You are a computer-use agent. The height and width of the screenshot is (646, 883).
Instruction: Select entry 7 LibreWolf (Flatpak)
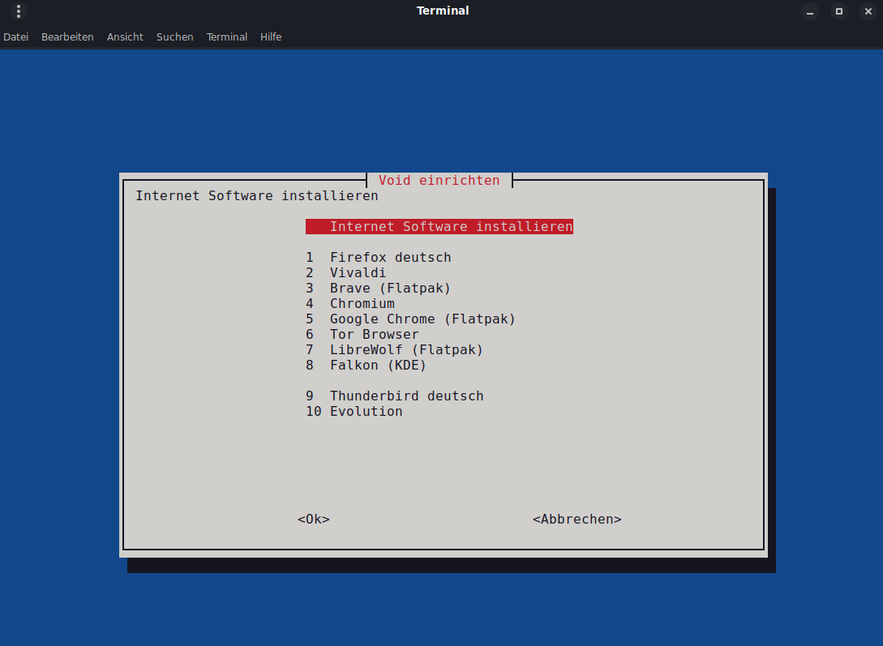[x=394, y=350]
